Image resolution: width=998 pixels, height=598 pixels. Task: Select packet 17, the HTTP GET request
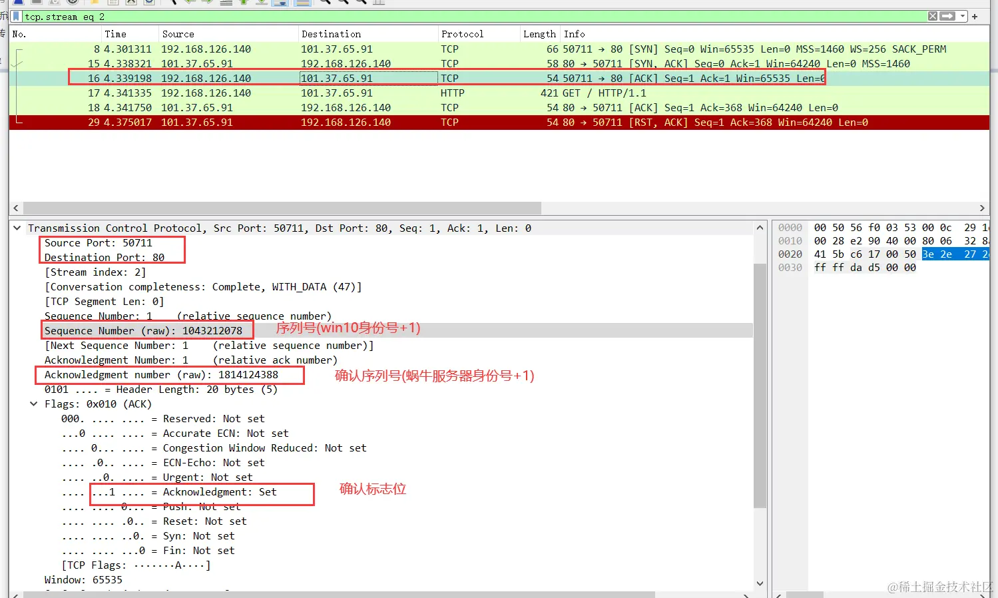(499, 93)
